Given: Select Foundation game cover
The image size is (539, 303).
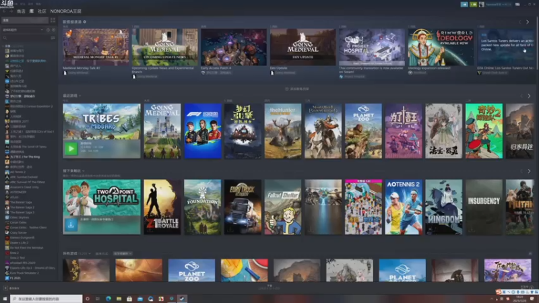Looking at the screenshot, I should [x=203, y=207].
